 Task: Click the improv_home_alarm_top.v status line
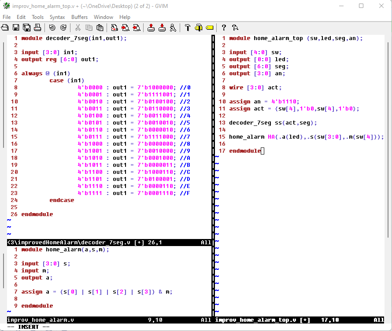coord(300,320)
